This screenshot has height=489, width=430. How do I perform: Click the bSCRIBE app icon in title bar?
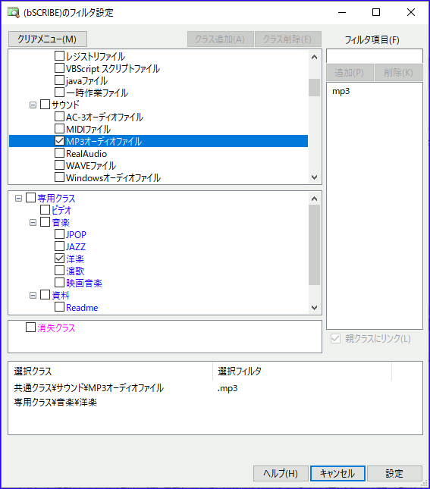tap(13, 12)
